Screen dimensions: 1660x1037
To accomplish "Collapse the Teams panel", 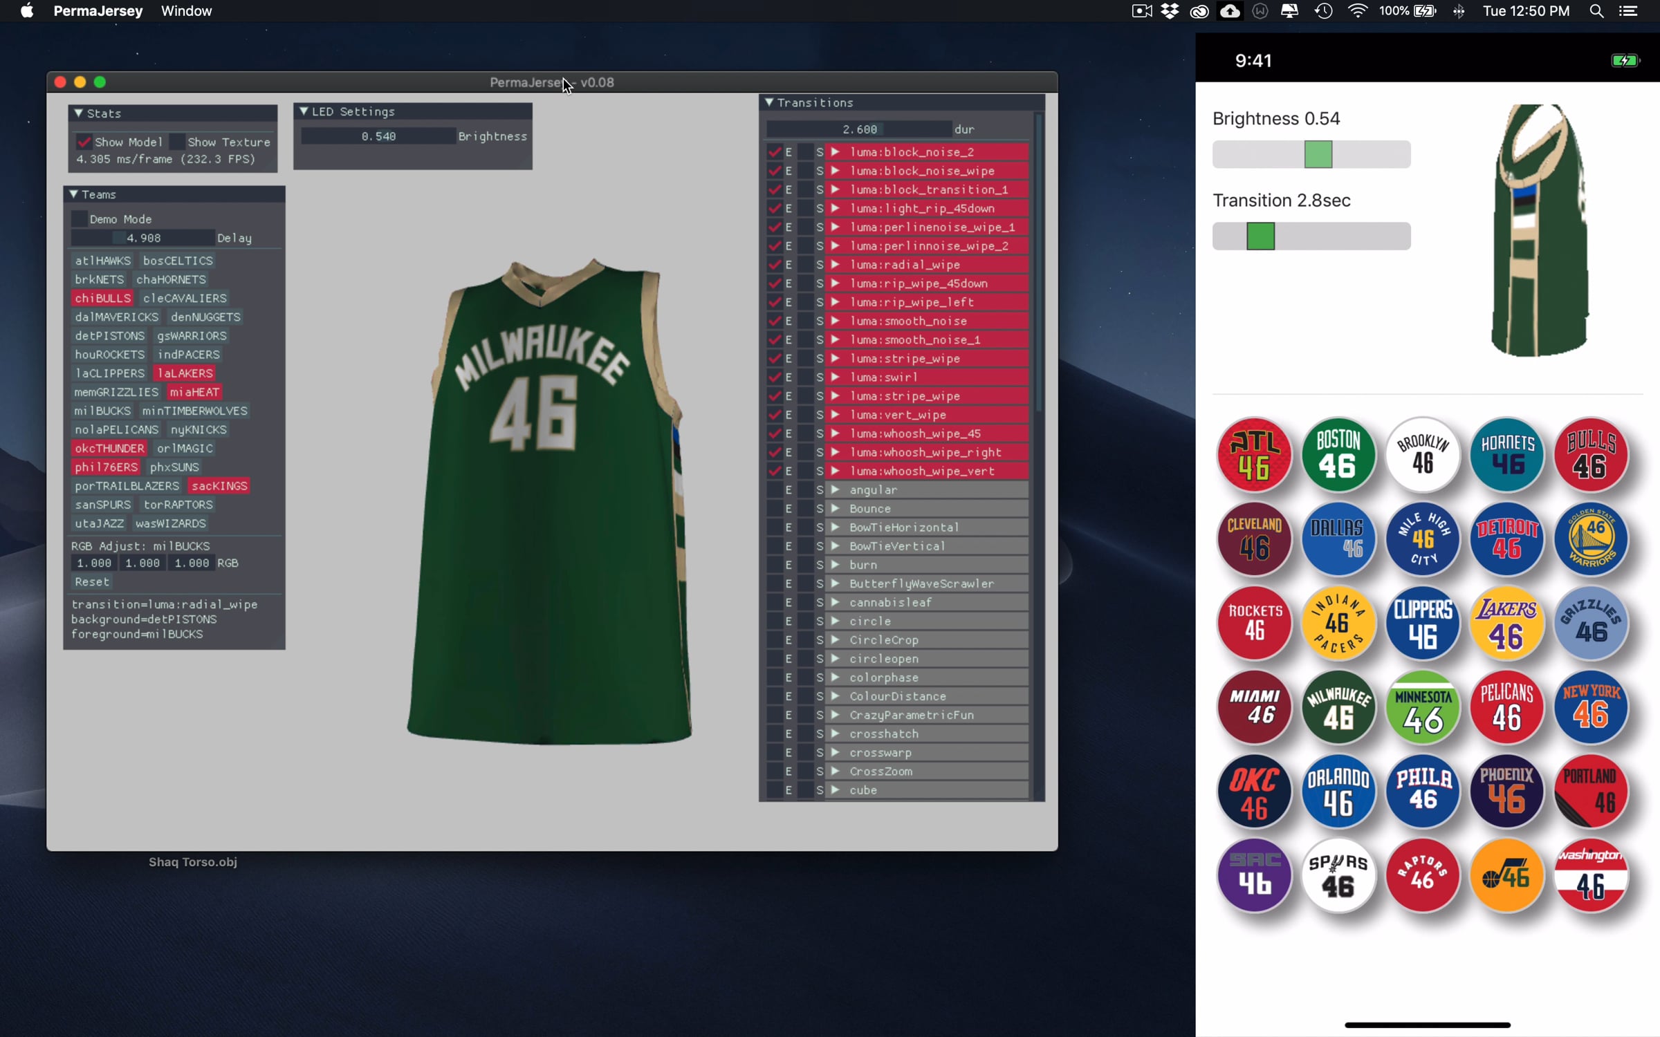I will [x=73, y=194].
